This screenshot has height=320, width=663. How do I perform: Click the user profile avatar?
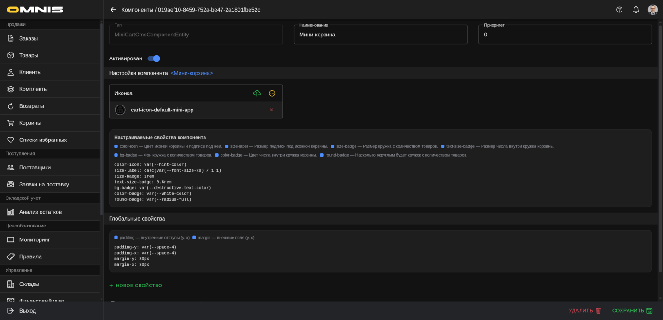(652, 10)
